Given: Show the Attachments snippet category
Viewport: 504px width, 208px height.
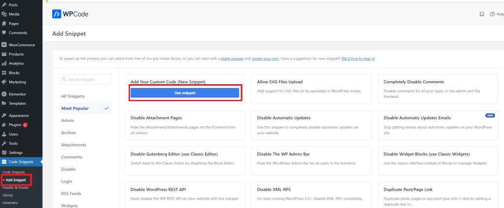Looking at the screenshot, I should (73, 145).
